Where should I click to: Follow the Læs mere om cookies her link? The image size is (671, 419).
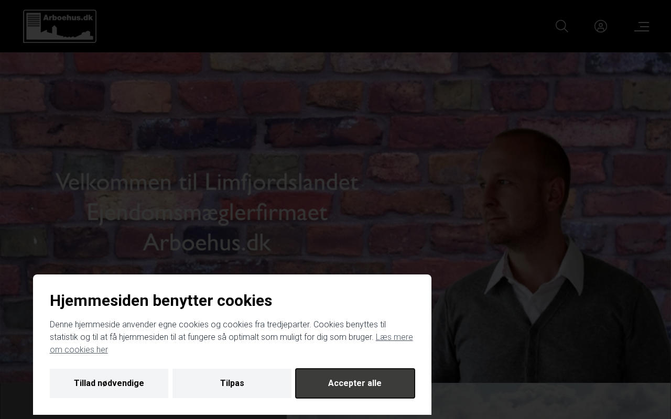pyautogui.click(x=231, y=343)
